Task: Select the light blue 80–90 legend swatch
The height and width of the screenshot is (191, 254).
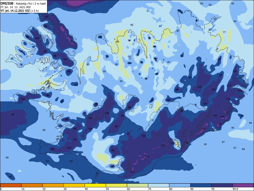Action: click(x=180, y=185)
